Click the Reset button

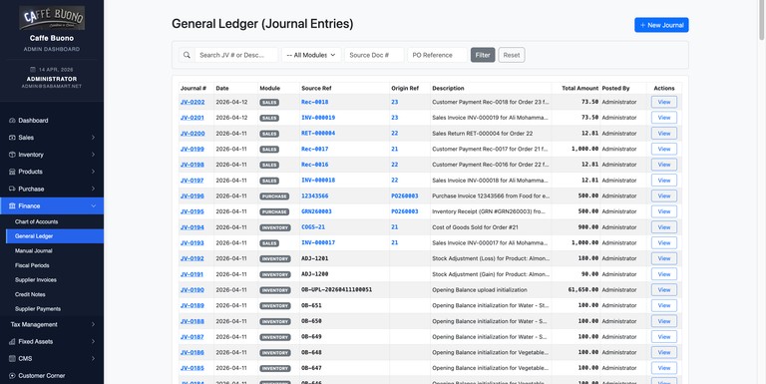[512, 55]
